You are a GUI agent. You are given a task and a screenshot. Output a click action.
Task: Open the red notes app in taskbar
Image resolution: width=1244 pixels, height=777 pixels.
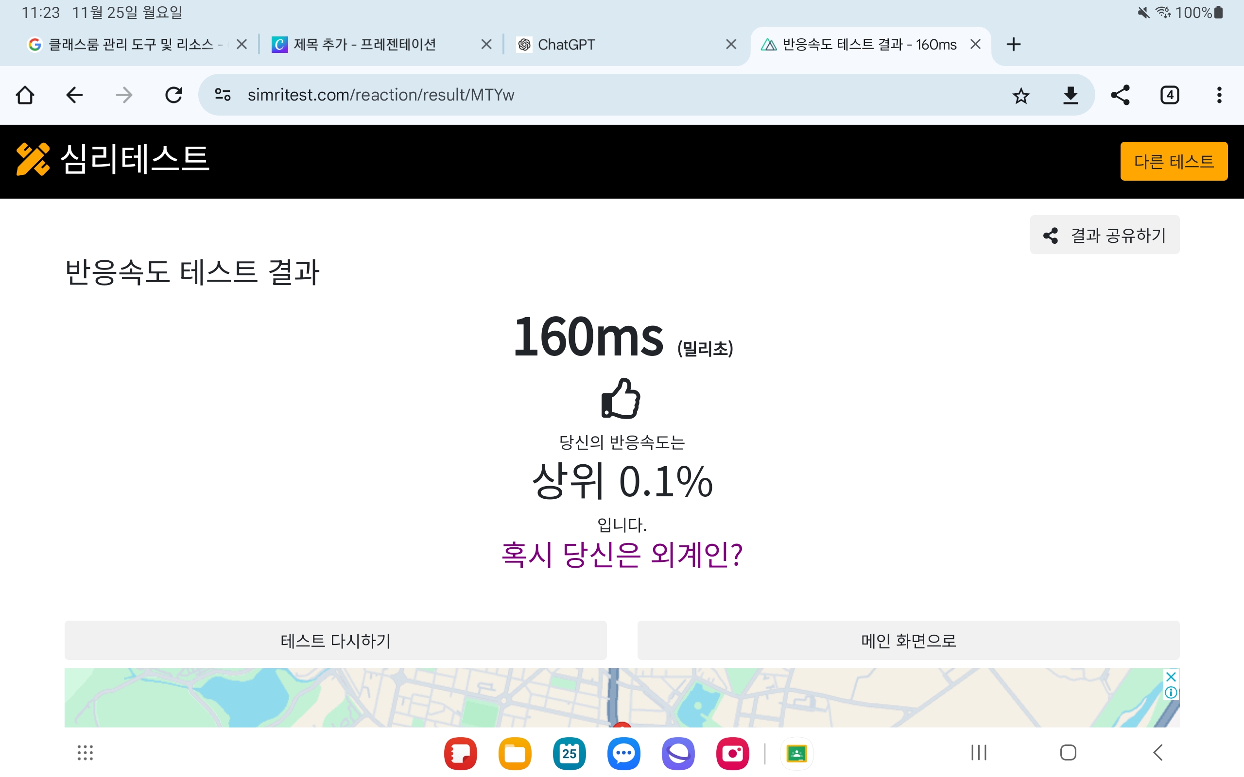(460, 754)
